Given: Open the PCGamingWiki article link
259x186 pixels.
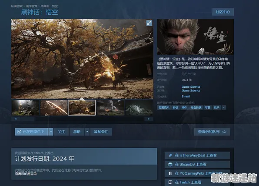Looking at the screenshot, I should tap(197, 173).
